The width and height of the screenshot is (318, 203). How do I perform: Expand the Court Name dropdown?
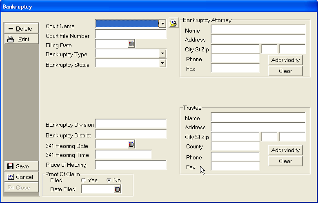pos(163,24)
